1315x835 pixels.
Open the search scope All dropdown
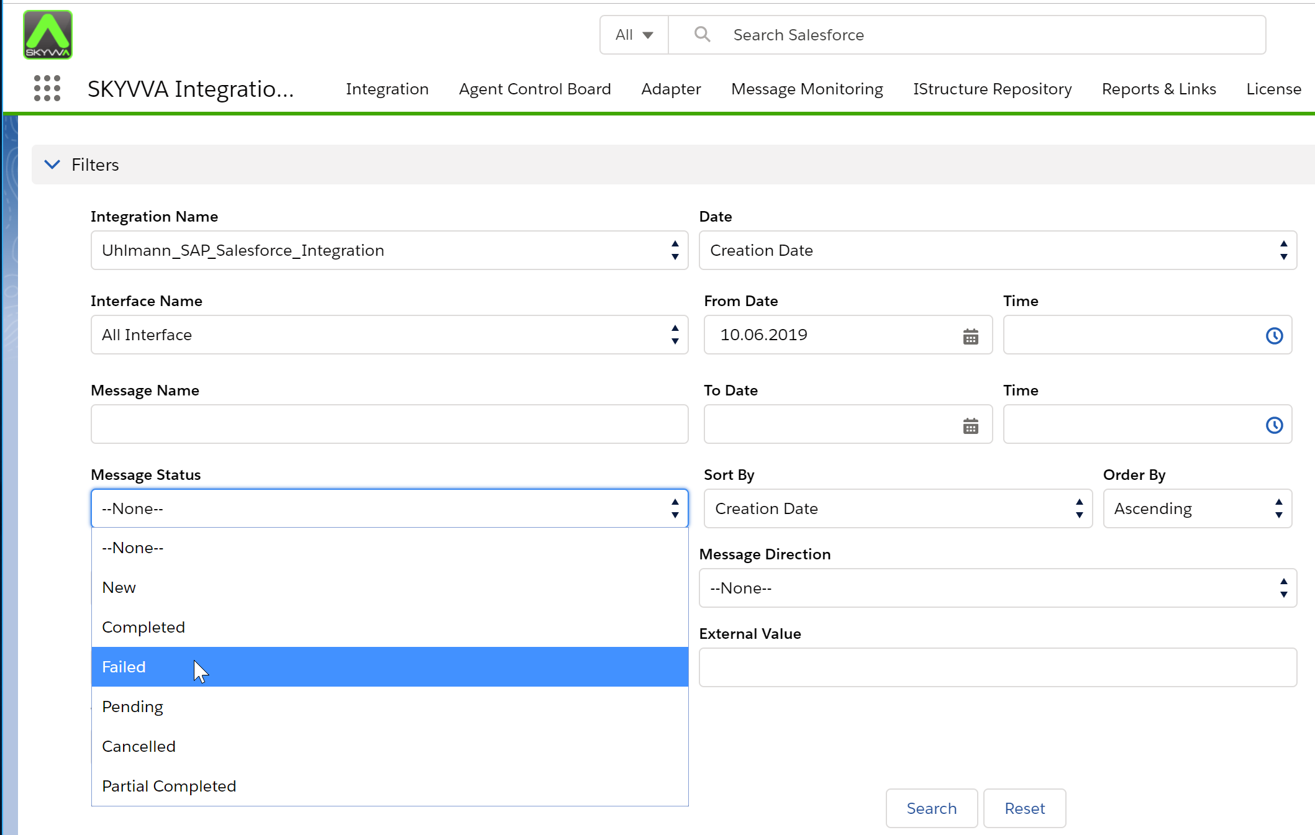pos(634,35)
